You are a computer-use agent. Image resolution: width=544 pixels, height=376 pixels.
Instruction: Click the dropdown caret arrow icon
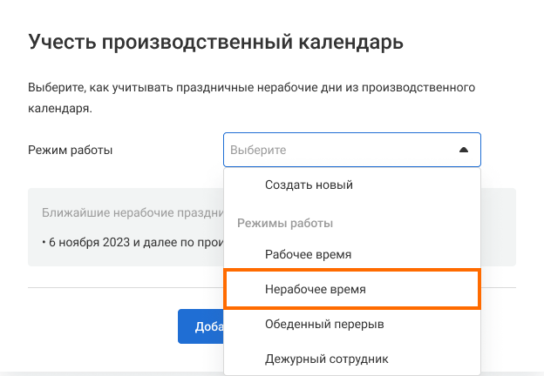(464, 150)
